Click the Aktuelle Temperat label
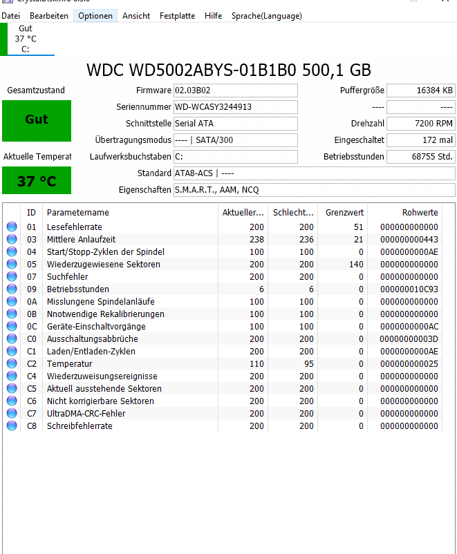The height and width of the screenshot is (554, 457). coord(37,157)
